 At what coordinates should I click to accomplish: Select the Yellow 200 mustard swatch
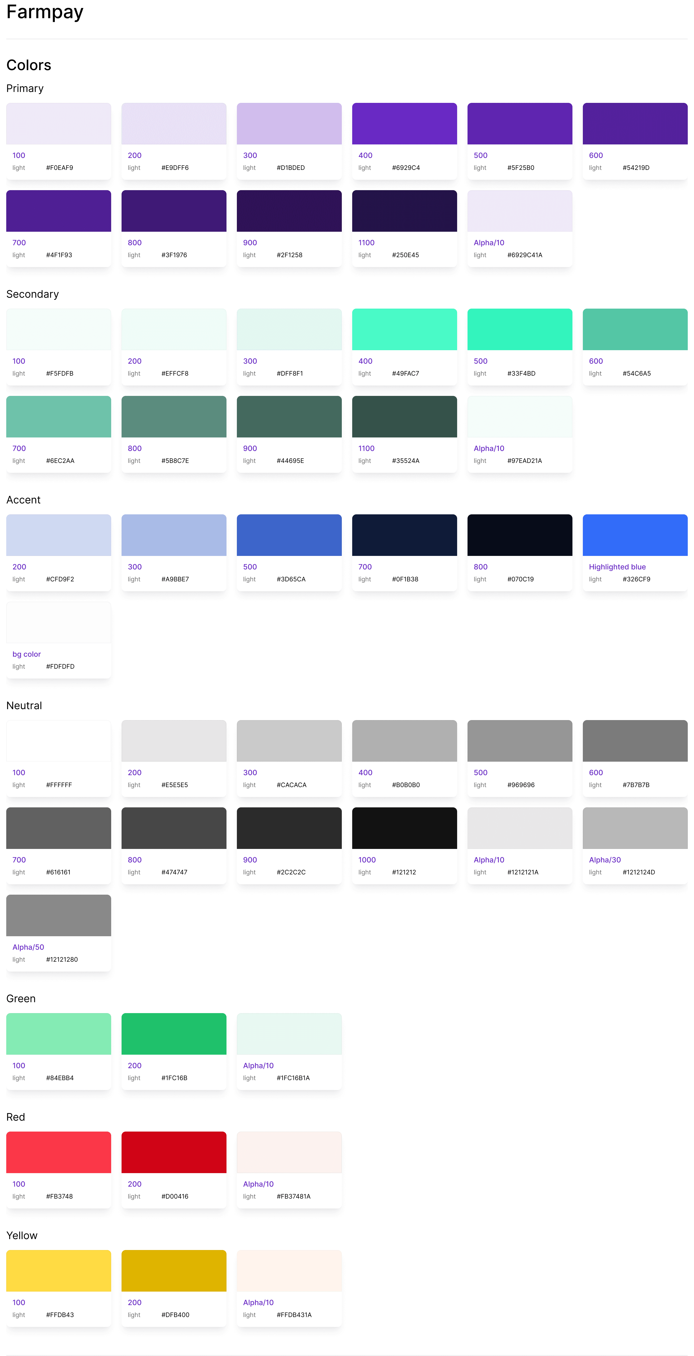174,1271
